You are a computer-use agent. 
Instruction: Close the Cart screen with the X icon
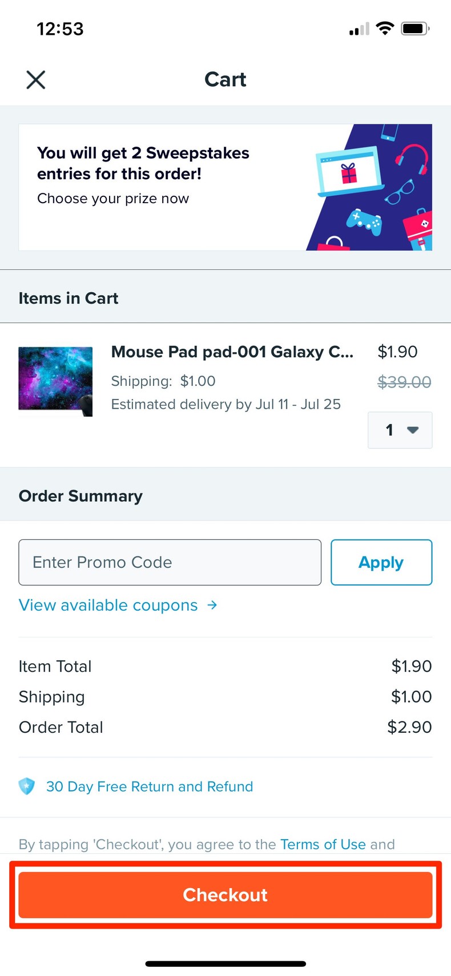click(35, 79)
